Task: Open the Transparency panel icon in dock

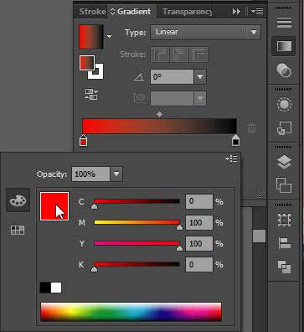Action: (x=284, y=70)
